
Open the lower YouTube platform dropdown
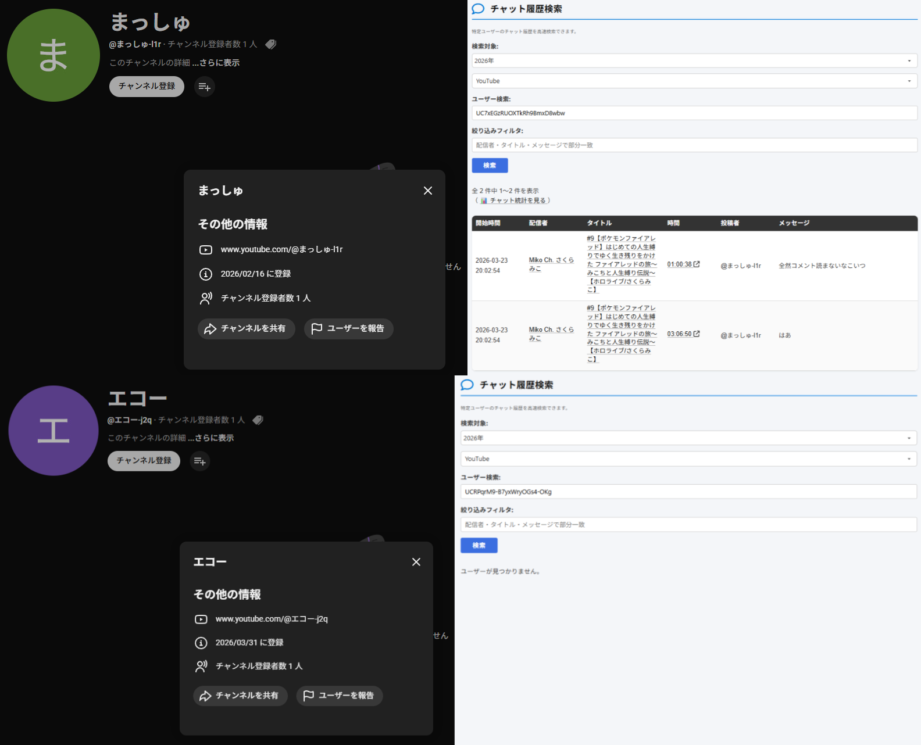[x=688, y=459]
